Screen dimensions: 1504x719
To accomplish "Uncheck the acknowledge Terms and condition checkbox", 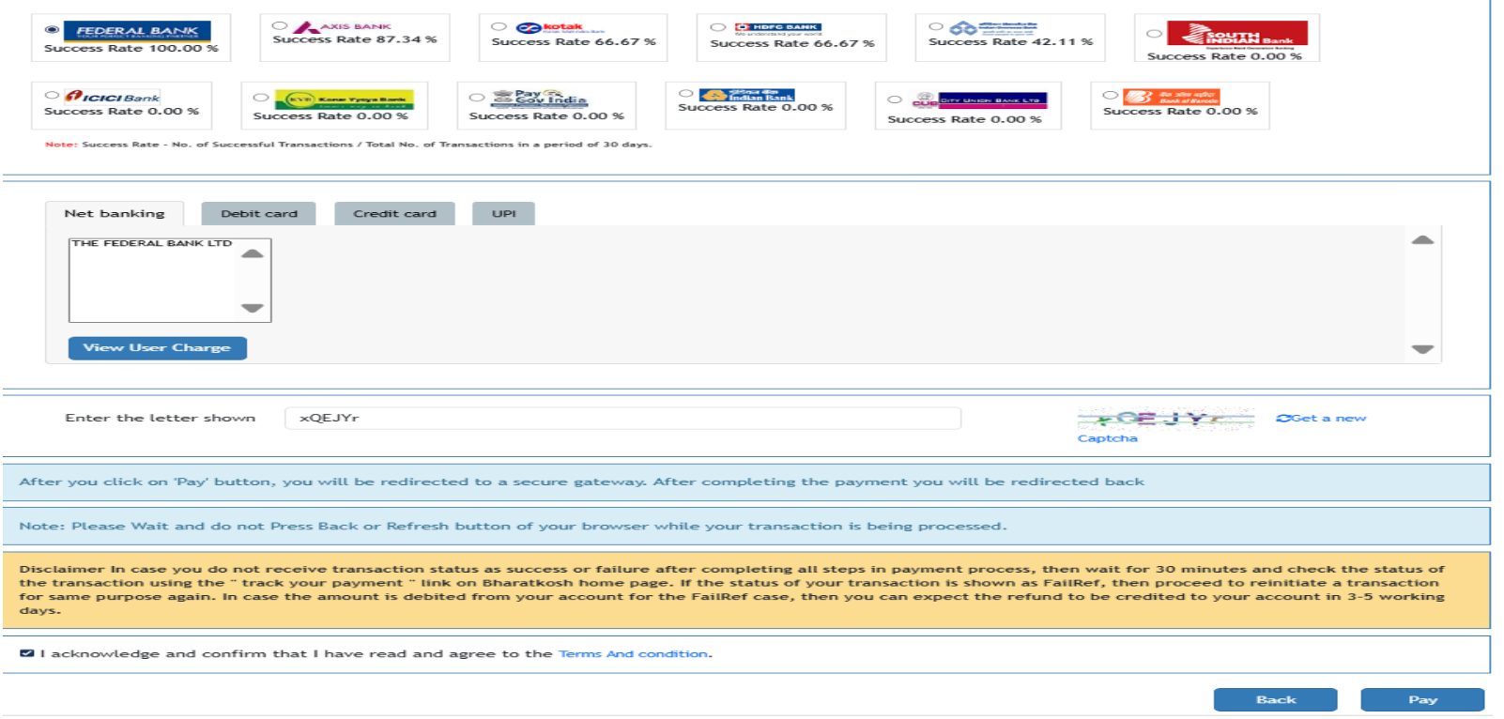I will coord(27,653).
